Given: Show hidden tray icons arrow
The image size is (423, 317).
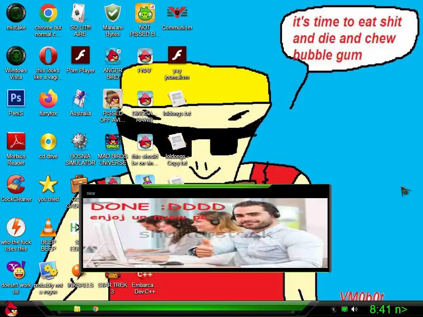Looking at the screenshot, I should 334,310.
